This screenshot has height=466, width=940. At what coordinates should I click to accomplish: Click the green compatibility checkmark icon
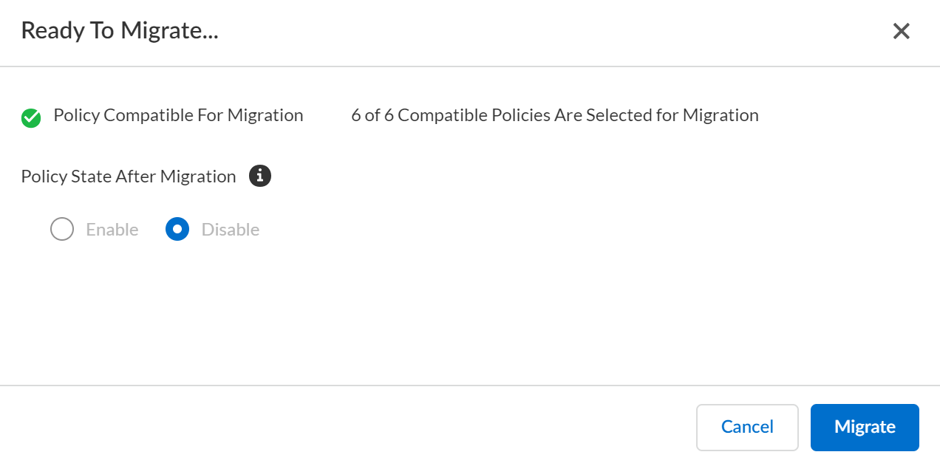point(31,117)
